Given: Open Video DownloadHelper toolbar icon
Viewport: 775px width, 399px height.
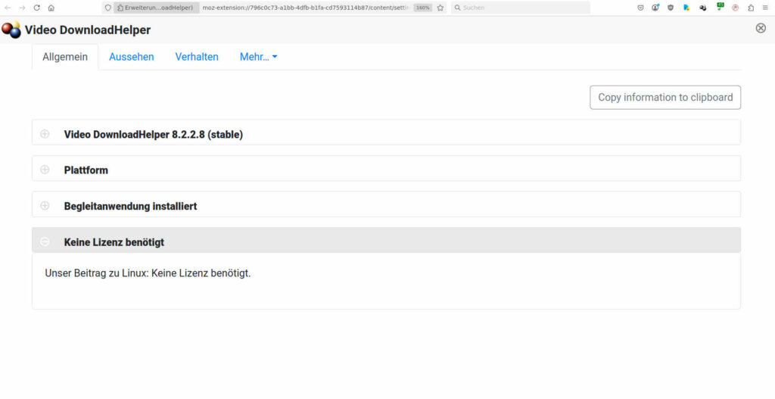Looking at the screenshot, I should tap(703, 8).
